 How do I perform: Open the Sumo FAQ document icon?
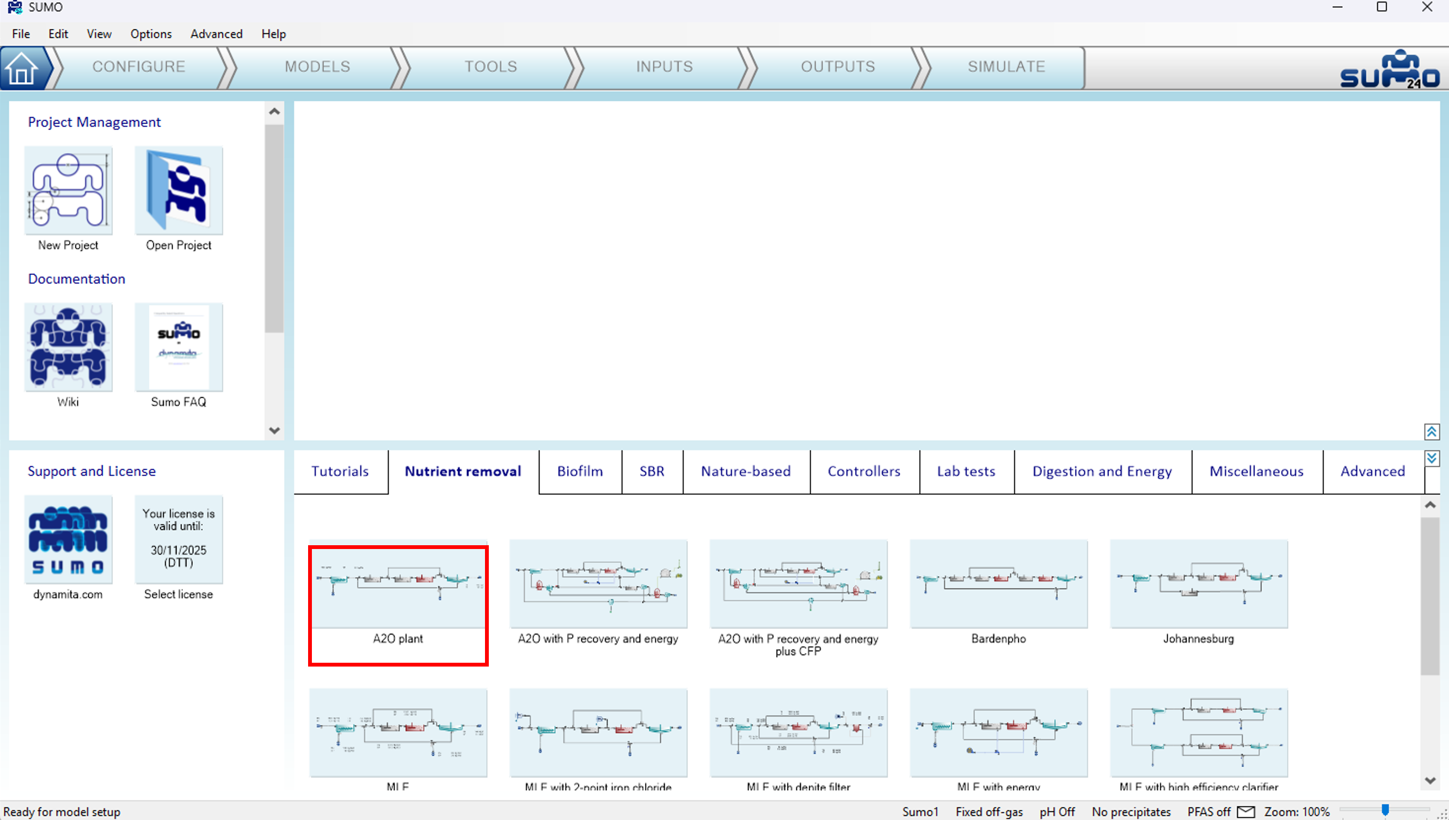(x=179, y=347)
